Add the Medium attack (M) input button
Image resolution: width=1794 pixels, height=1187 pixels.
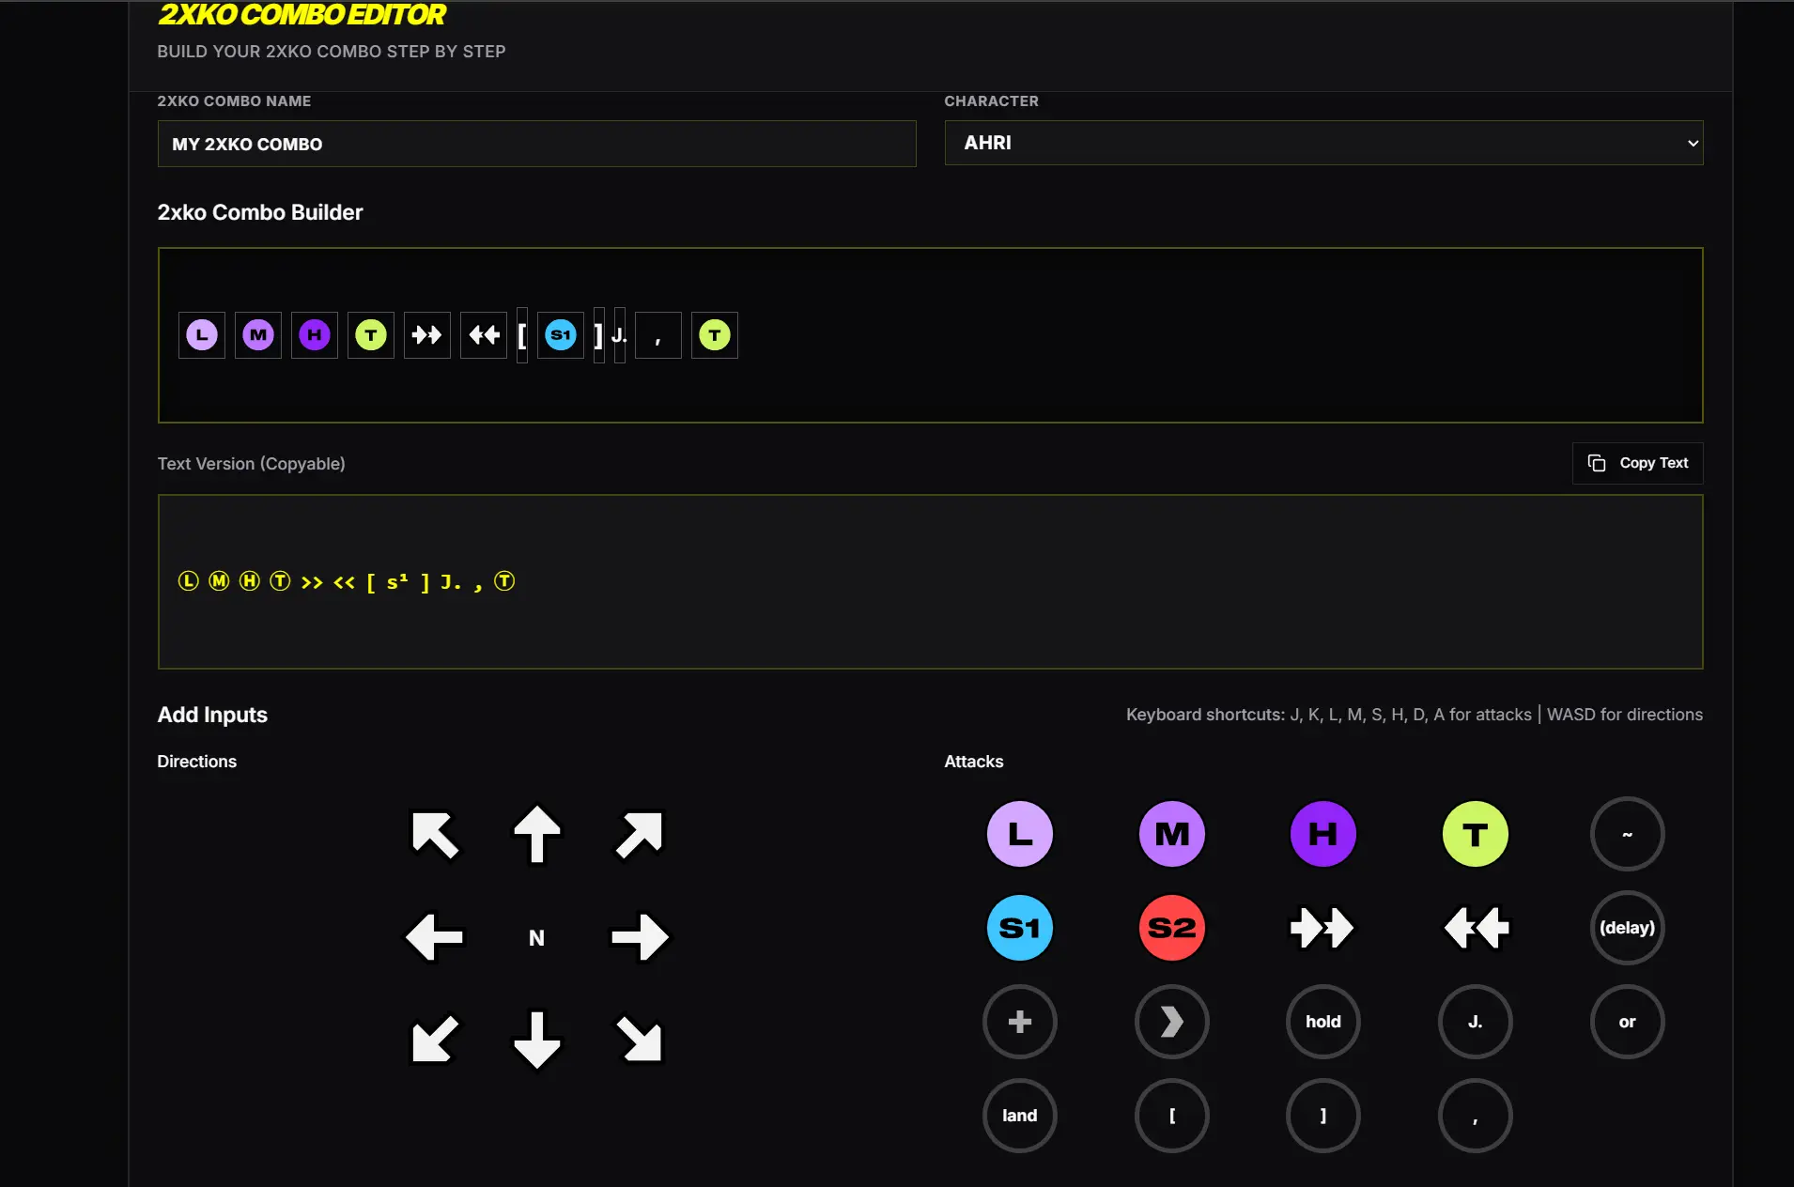tap(1171, 834)
